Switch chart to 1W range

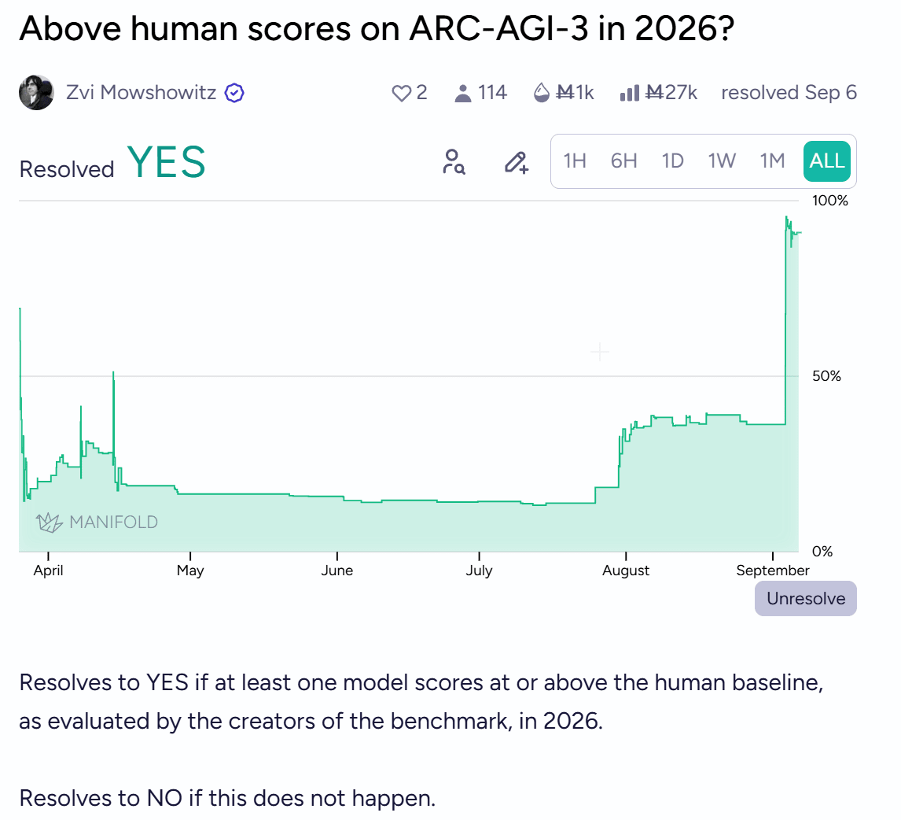pos(722,161)
